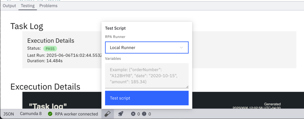Expand the Local Runner dropdown chevron
This screenshot has width=304, height=119.
tap(181, 48)
